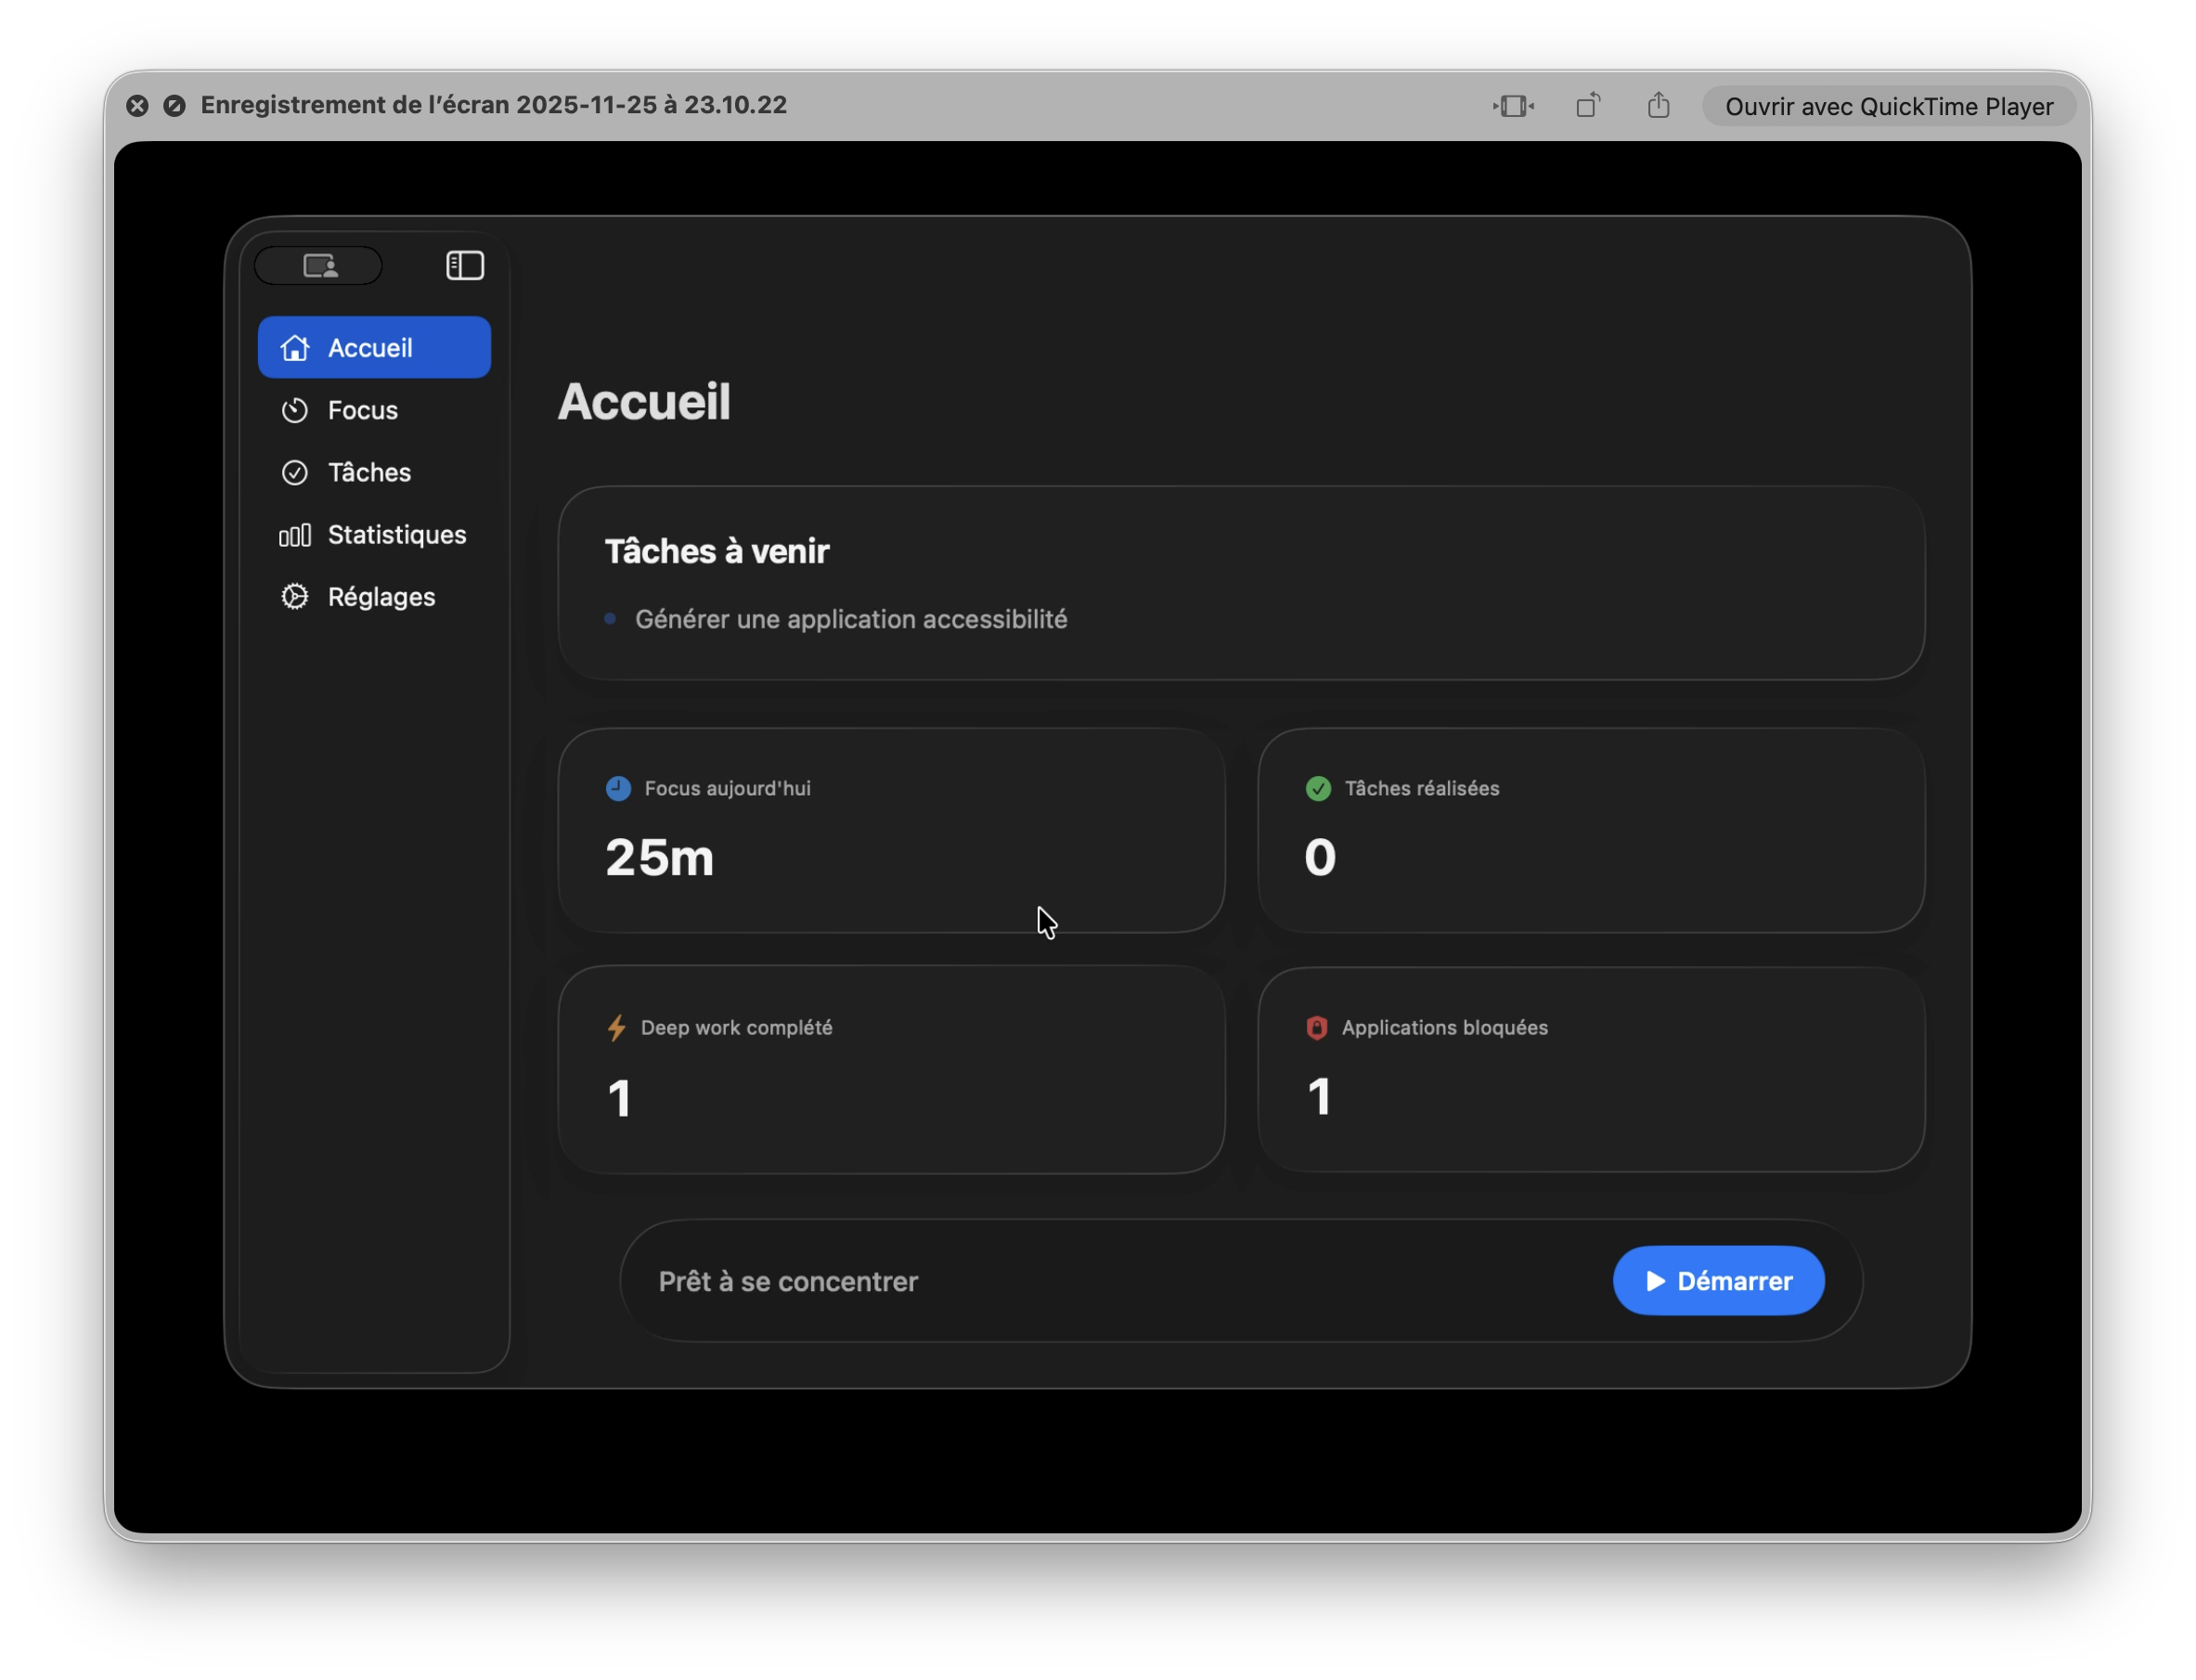Click the "Prêt à se concentrer" field
The width and height of the screenshot is (2196, 1680).
tap(789, 1281)
